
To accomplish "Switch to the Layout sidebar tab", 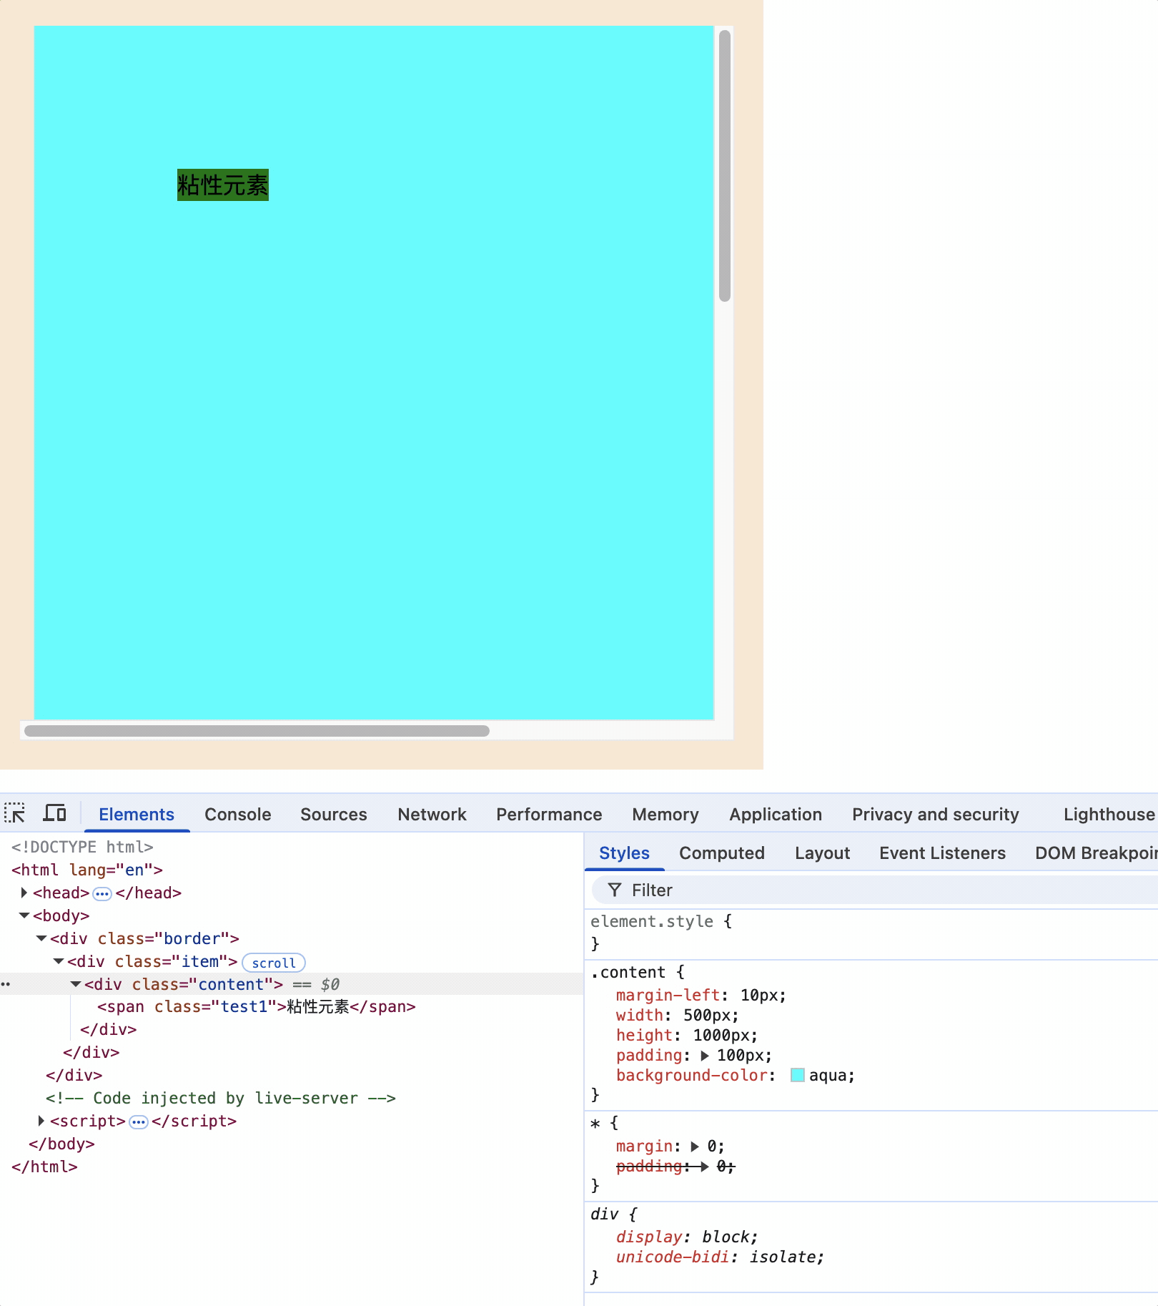I will [823, 853].
